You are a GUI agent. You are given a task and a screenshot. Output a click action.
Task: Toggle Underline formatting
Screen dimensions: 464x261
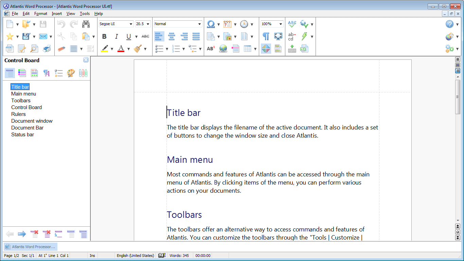(x=129, y=36)
